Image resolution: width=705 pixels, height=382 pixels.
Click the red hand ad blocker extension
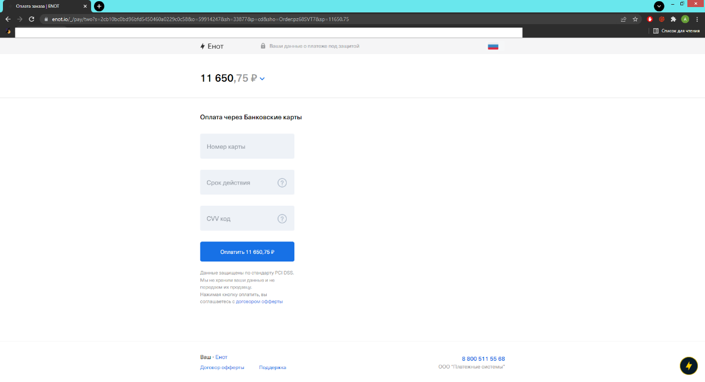click(650, 19)
